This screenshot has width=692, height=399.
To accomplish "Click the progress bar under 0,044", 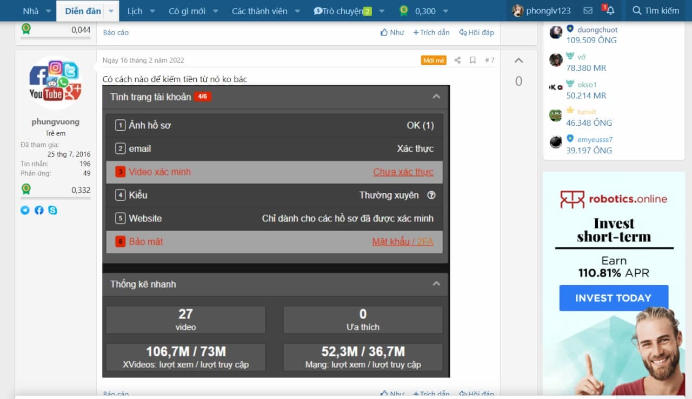I will point(55,38).
